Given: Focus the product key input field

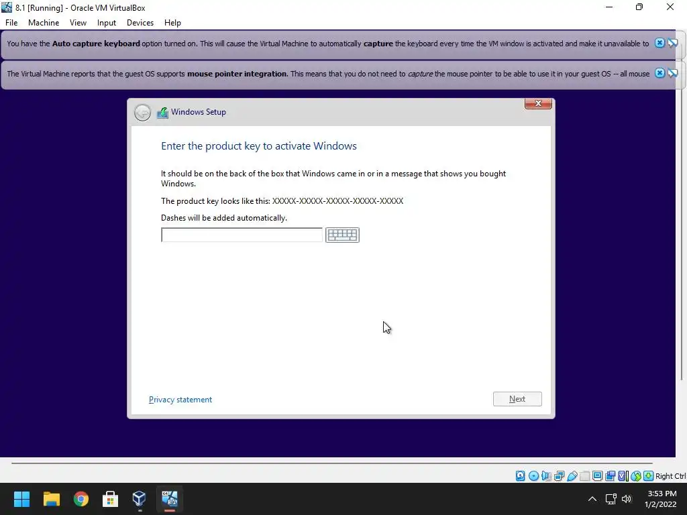Looking at the screenshot, I should [242, 235].
